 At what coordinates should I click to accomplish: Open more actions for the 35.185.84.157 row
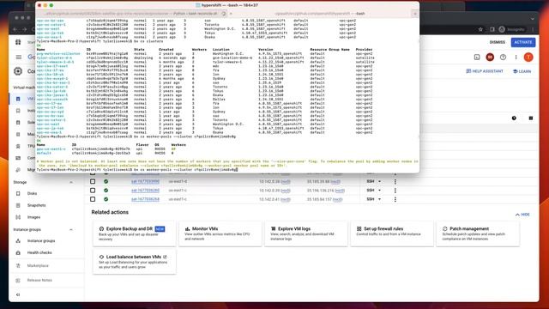(395, 199)
